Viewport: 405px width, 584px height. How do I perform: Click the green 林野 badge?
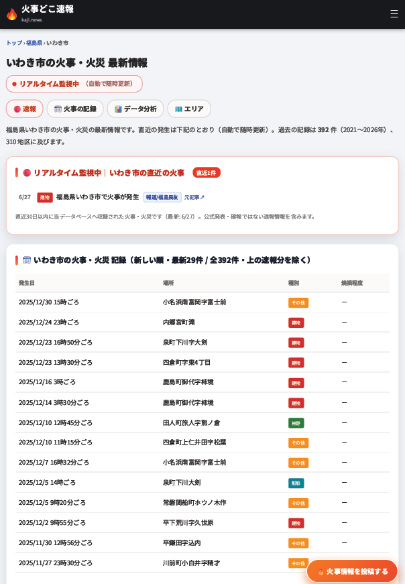pyautogui.click(x=296, y=423)
